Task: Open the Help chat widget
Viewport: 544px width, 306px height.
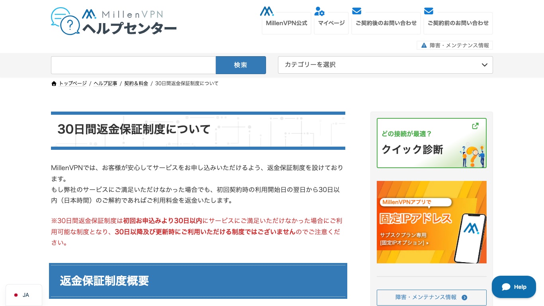Action: 514,287
